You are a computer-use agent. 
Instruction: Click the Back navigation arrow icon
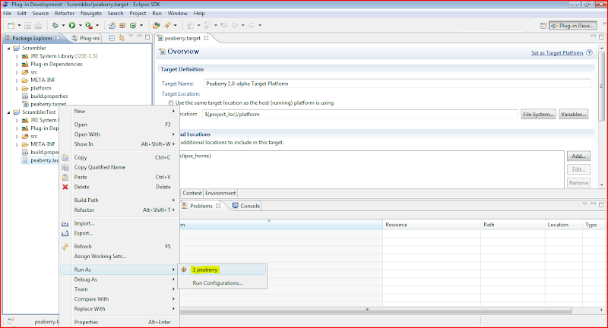[235, 26]
